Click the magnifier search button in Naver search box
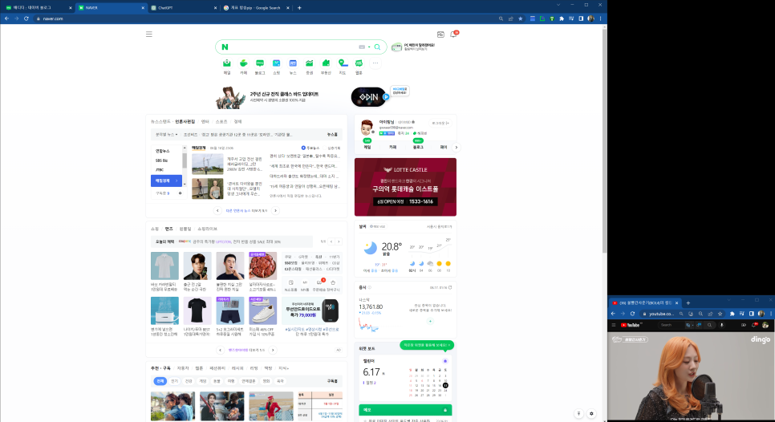The image size is (775, 422). [x=377, y=47]
